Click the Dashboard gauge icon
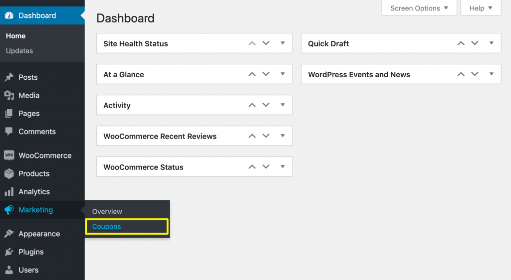The image size is (511, 280). (9, 15)
